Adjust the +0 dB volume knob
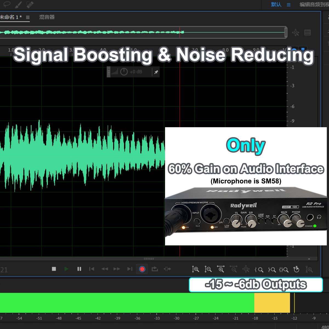 [124, 72]
